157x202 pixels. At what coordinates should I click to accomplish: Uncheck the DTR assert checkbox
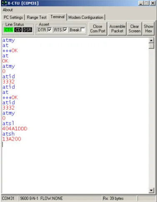[x=50, y=30]
